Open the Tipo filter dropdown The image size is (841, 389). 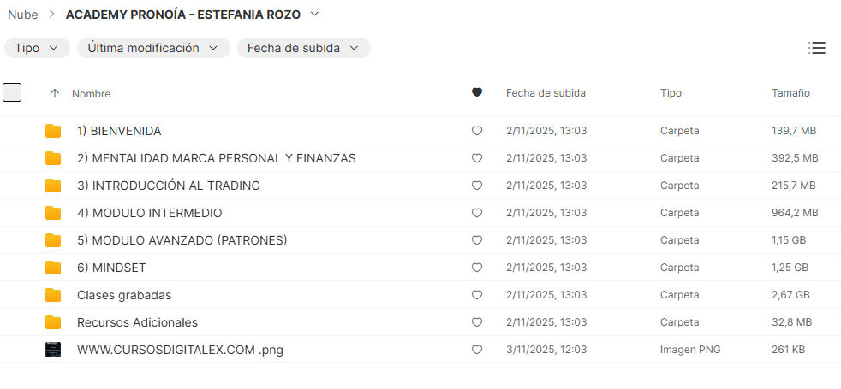tap(37, 48)
